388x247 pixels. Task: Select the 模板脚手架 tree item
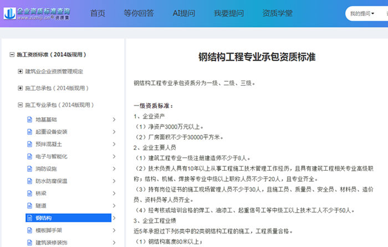49,230
